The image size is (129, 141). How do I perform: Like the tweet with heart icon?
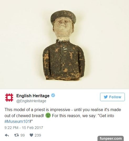click(31, 135)
